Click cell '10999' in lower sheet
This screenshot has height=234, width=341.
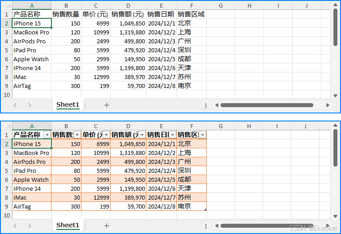coord(96,153)
